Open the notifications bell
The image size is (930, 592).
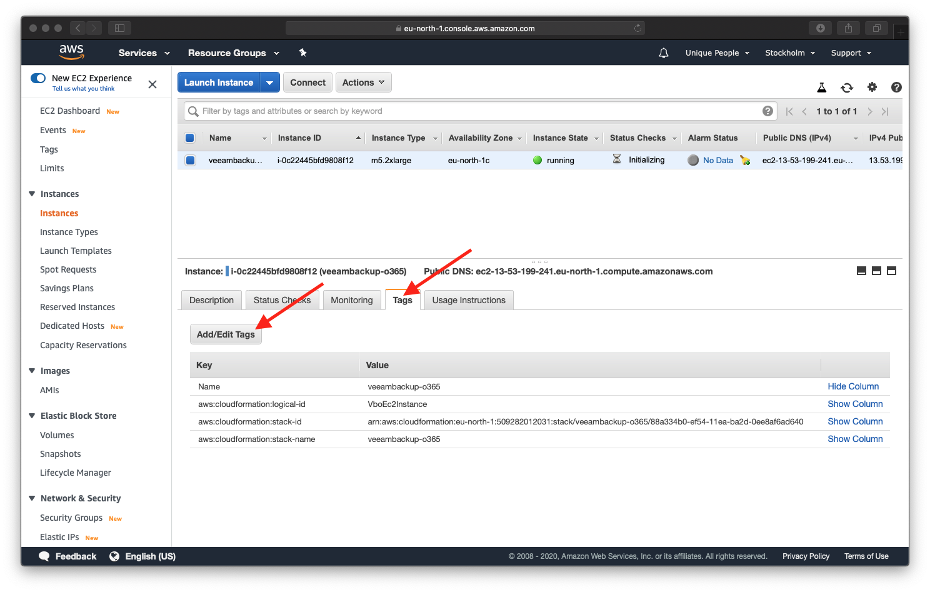664,53
